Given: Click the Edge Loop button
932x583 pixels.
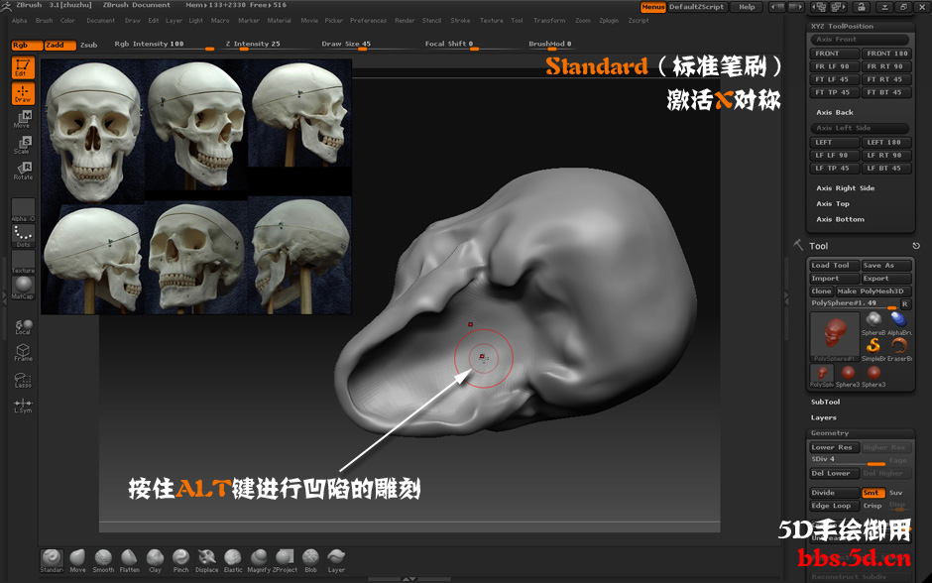Looking at the screenshot, I should click(834, 506).
